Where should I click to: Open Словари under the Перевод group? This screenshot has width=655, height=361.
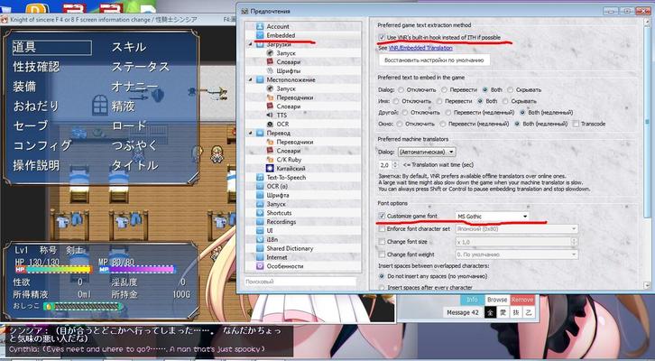click(x=288, y=151)
